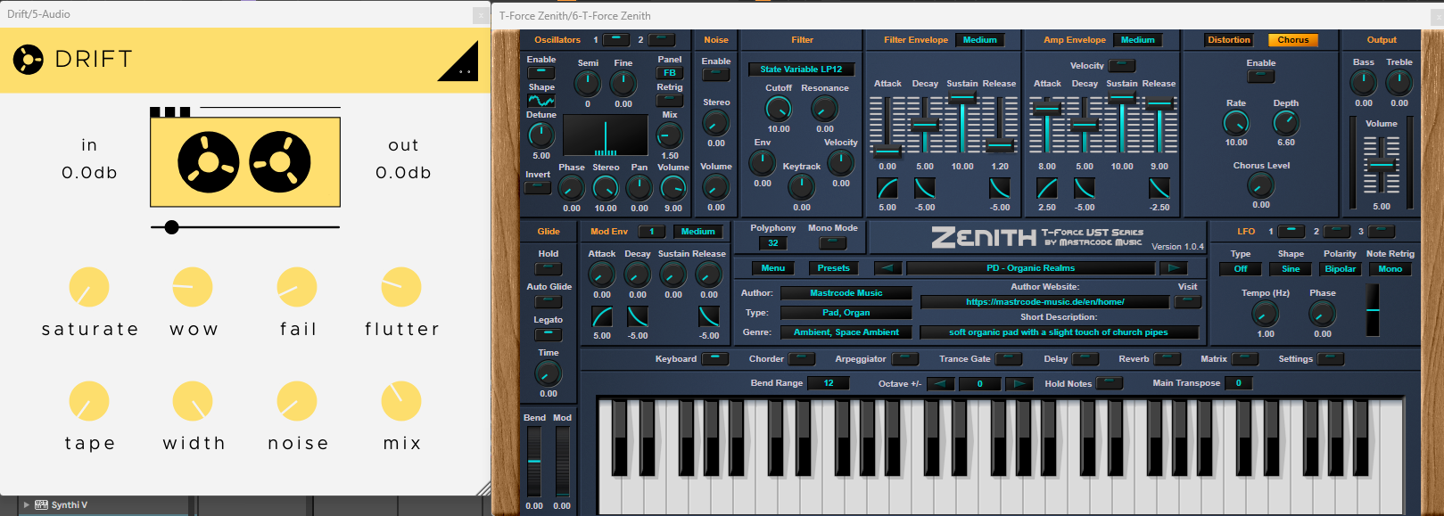Click the Zenith Chorus Level knob
1444x516 pixels.
click(1261, 185)
